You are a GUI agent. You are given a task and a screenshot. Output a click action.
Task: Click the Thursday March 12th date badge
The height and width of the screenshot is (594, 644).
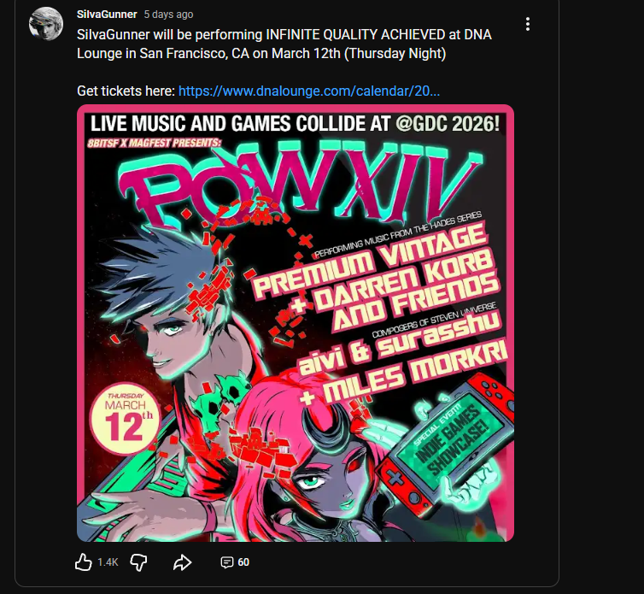(125, 415)
